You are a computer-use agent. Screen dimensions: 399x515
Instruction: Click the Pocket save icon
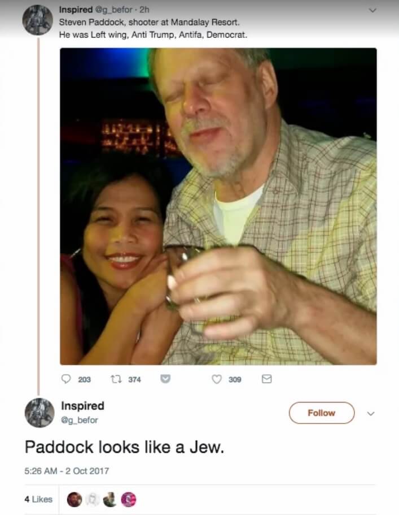point(166,379)
